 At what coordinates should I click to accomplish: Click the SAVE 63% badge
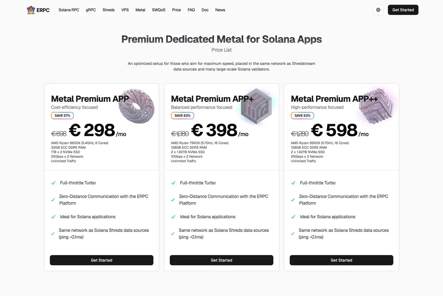[182, 115]
